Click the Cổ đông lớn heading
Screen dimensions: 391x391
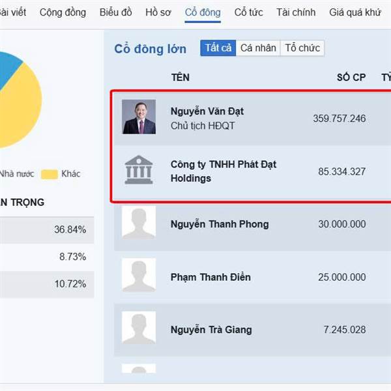point(151,49)
